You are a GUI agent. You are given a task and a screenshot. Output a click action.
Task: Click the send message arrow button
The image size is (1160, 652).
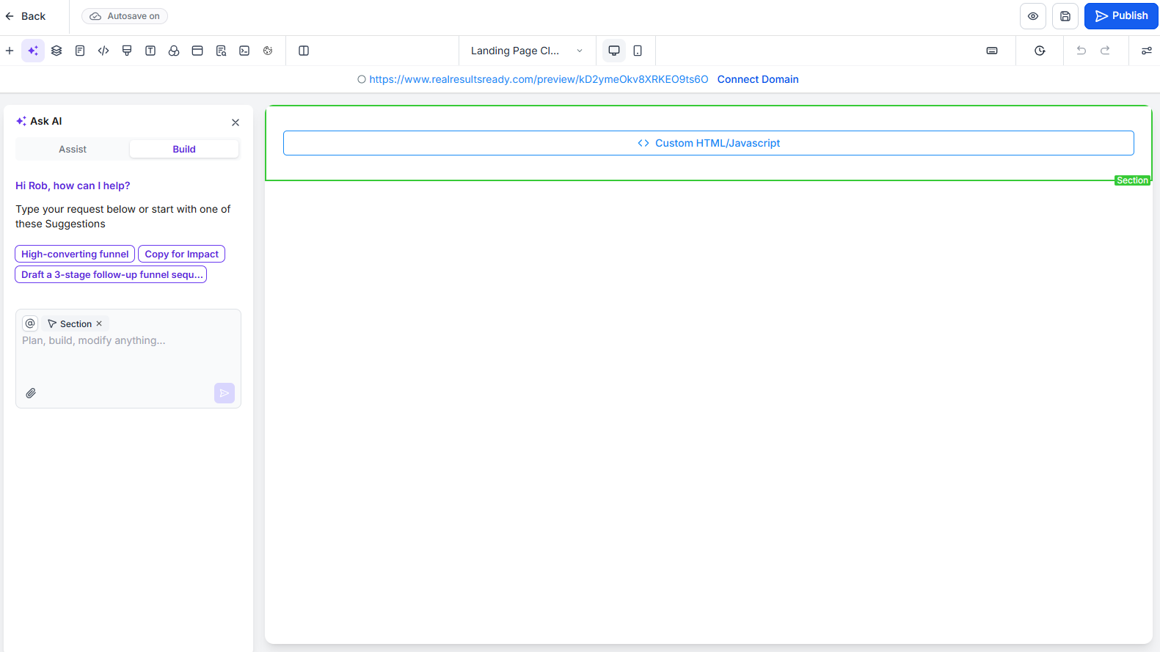pyautogui.click(x=225, y=393)
